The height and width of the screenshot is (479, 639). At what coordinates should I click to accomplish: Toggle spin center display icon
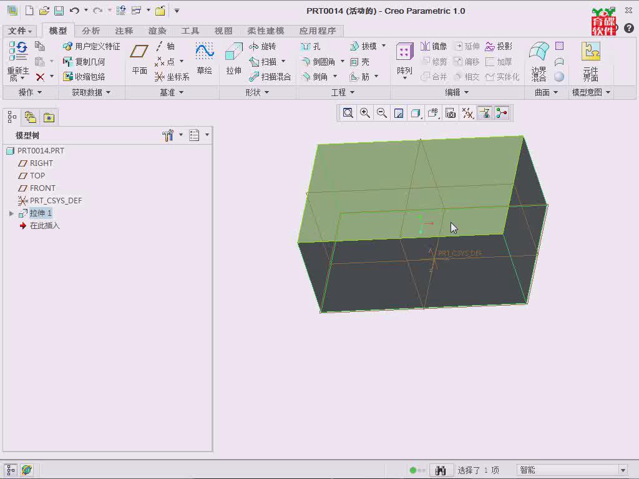502,113
